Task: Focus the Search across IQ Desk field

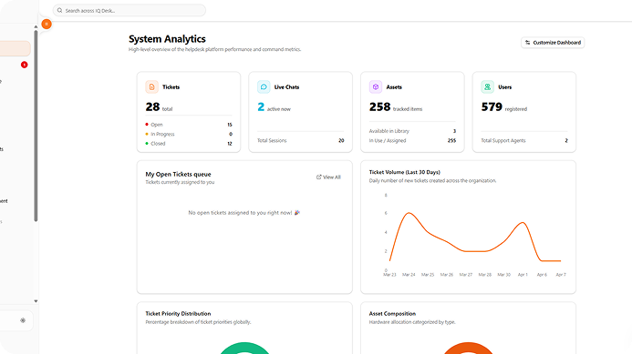Action: click(x=129, y=10)
